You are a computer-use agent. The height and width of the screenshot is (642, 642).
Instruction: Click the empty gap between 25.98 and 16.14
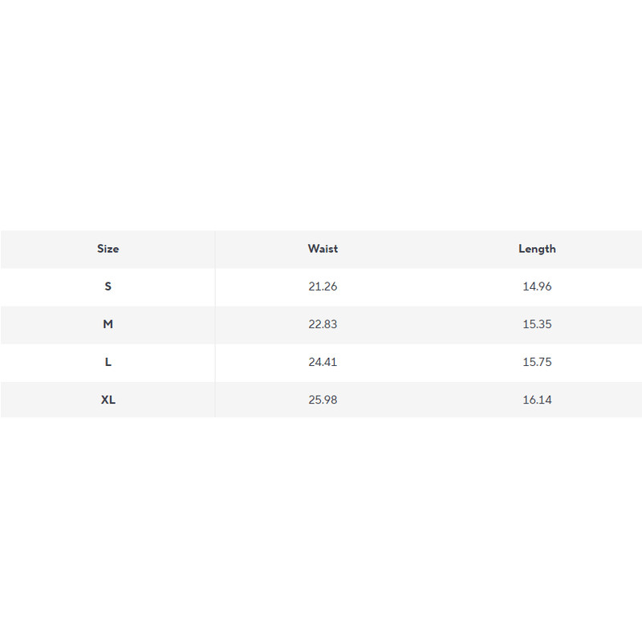[429, 400]
